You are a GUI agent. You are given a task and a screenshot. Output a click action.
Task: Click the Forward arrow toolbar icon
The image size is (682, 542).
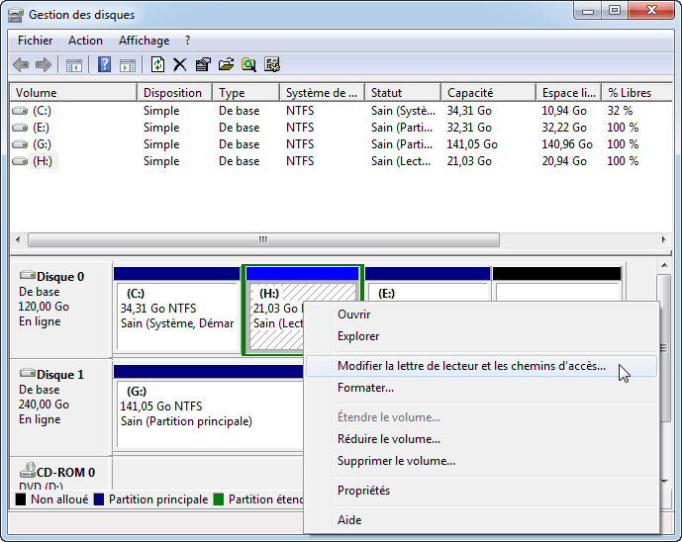(44, 65)
